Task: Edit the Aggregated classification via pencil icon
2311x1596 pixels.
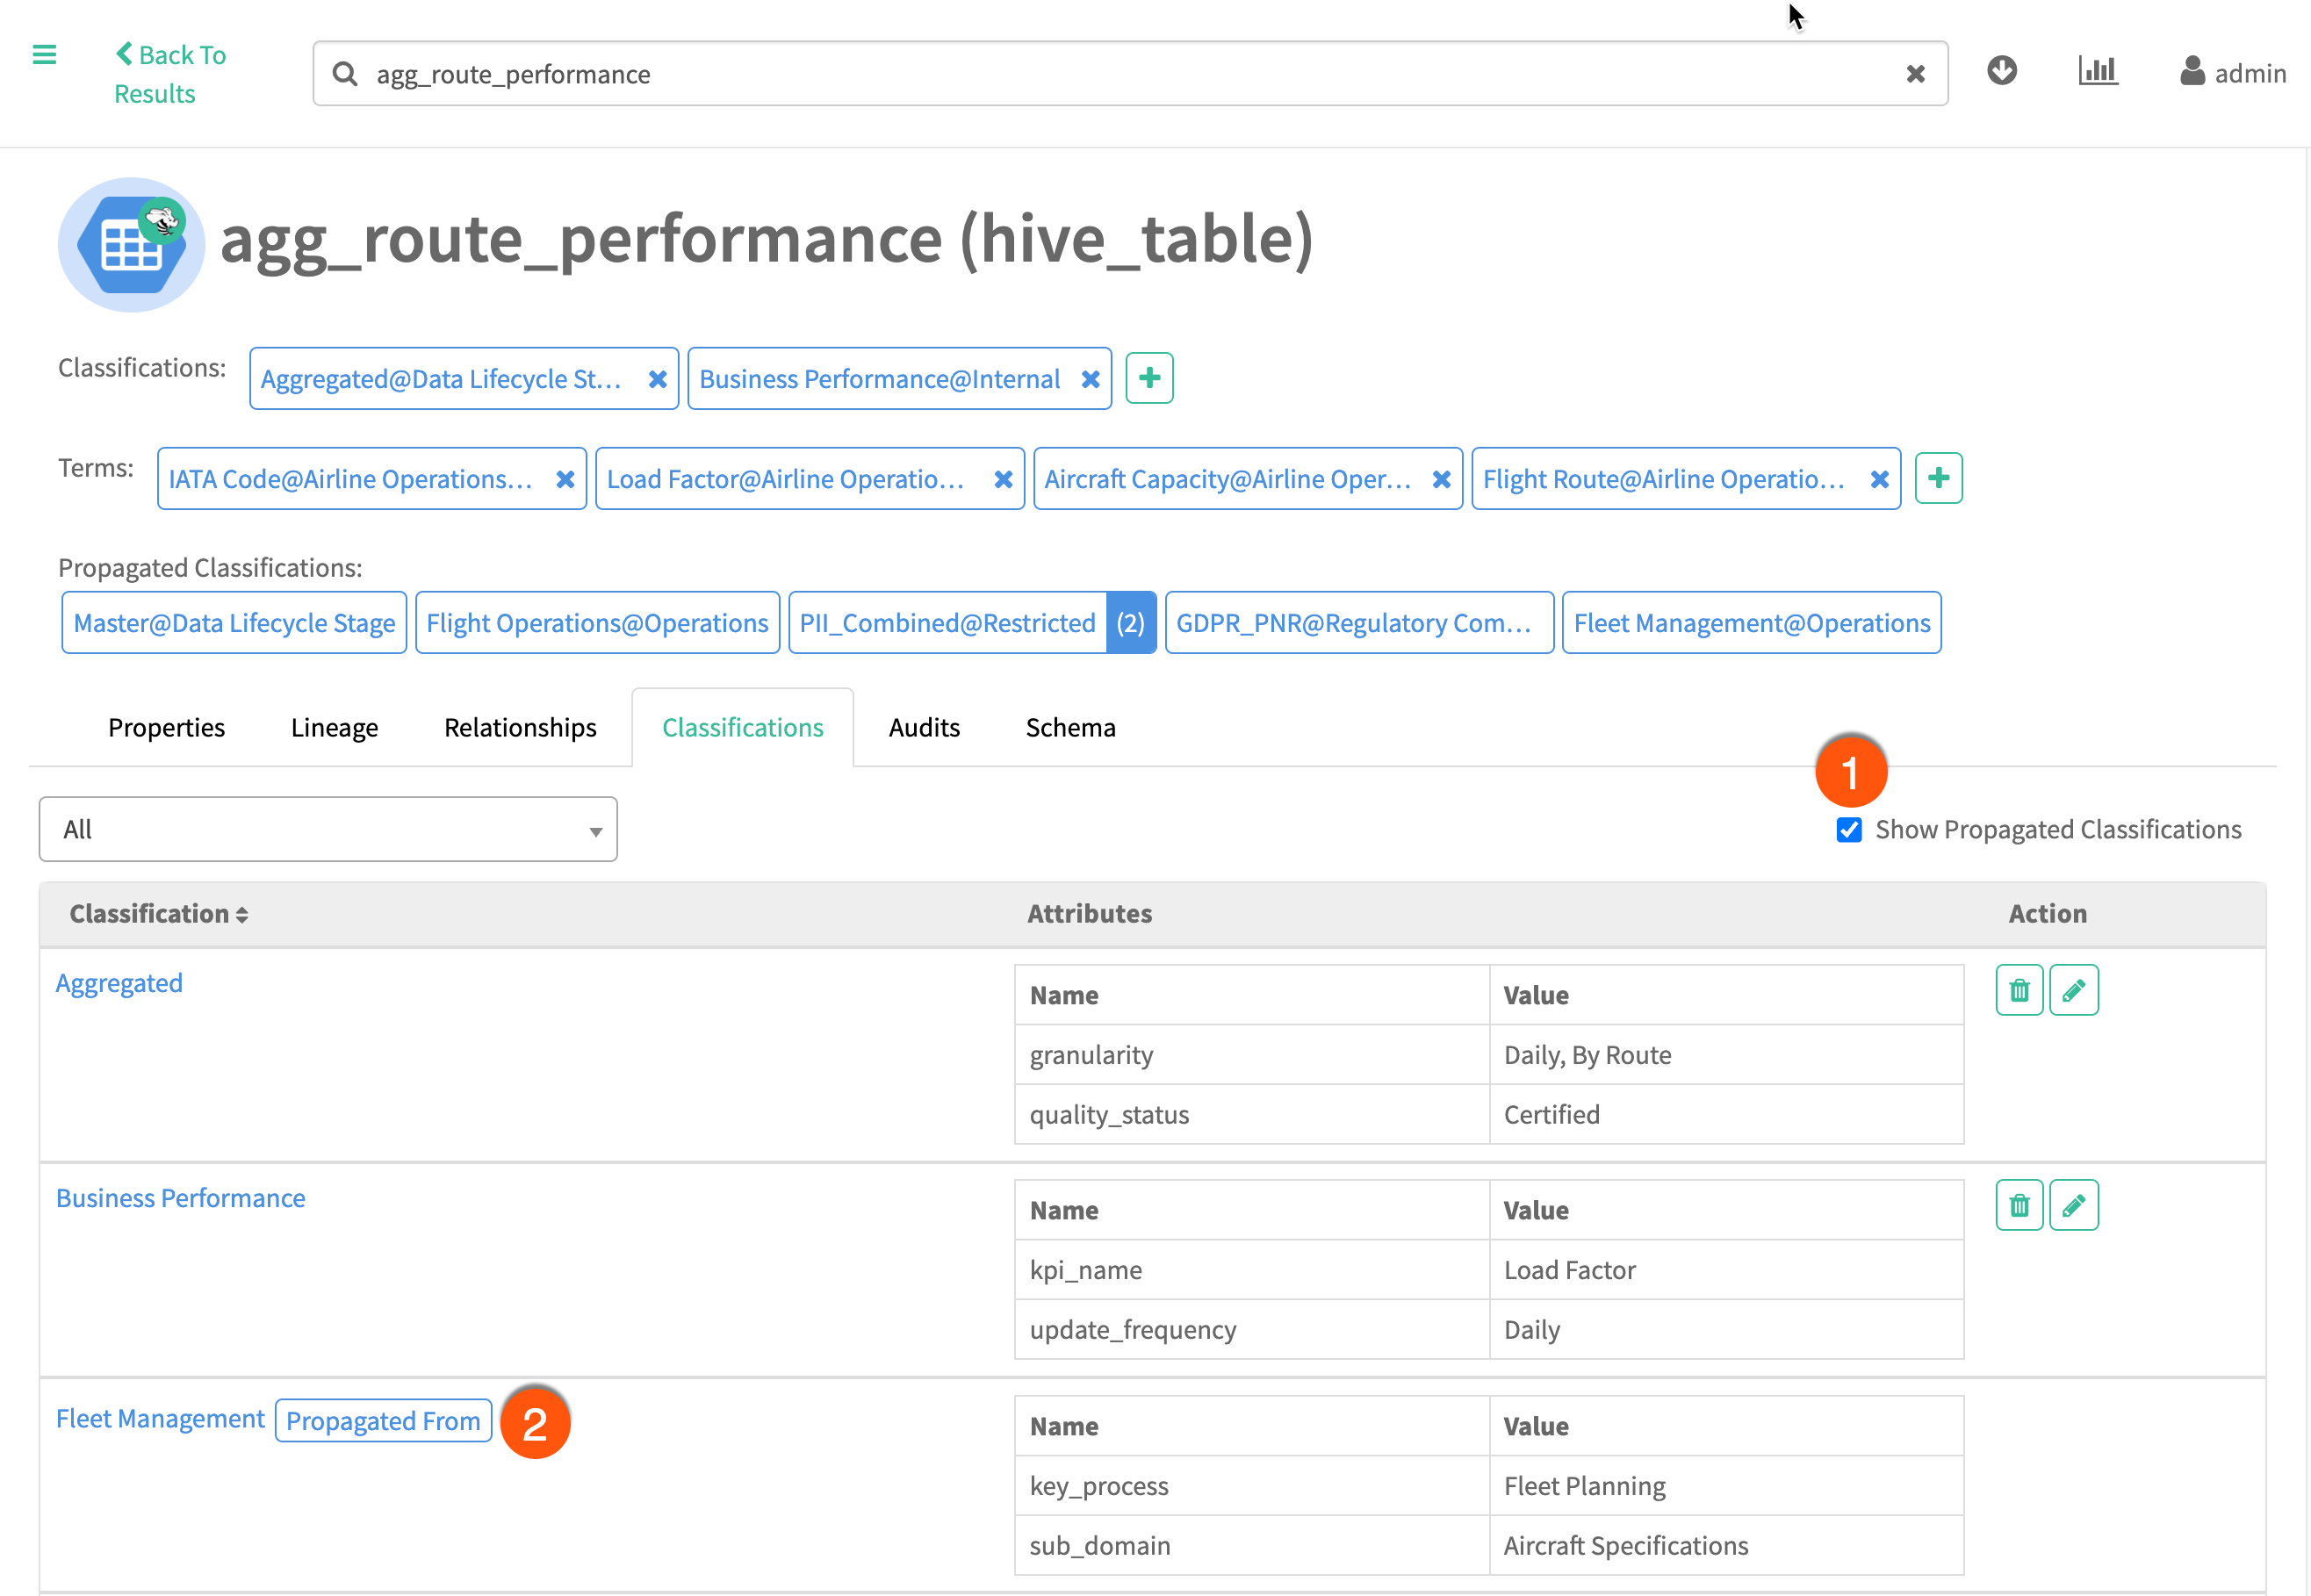Action: (x=2073, y=990)
